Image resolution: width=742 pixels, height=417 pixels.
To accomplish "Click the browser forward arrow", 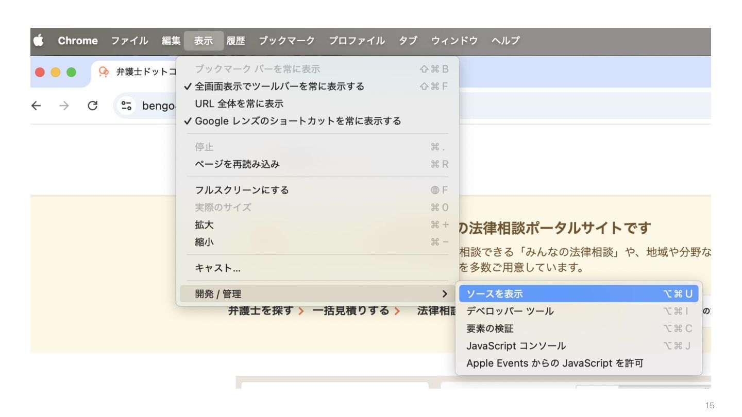I will (x=64, y=106).
